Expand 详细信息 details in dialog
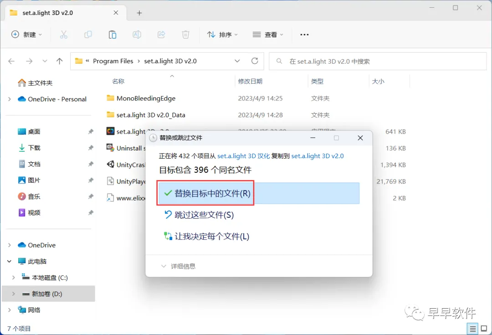The image size is (492, 335). pyautogui.click(x=178, y=266)
